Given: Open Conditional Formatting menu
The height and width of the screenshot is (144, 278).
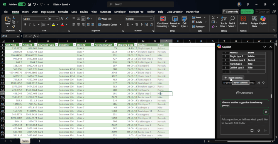Looking at the screenshot, I should click(x=163, y=22).
